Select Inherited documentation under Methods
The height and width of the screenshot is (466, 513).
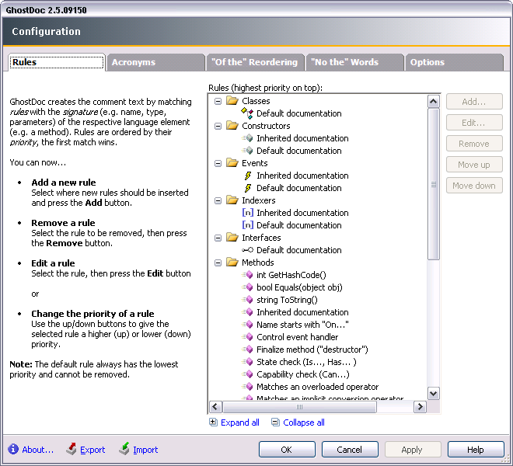click(x=302, y=312)
